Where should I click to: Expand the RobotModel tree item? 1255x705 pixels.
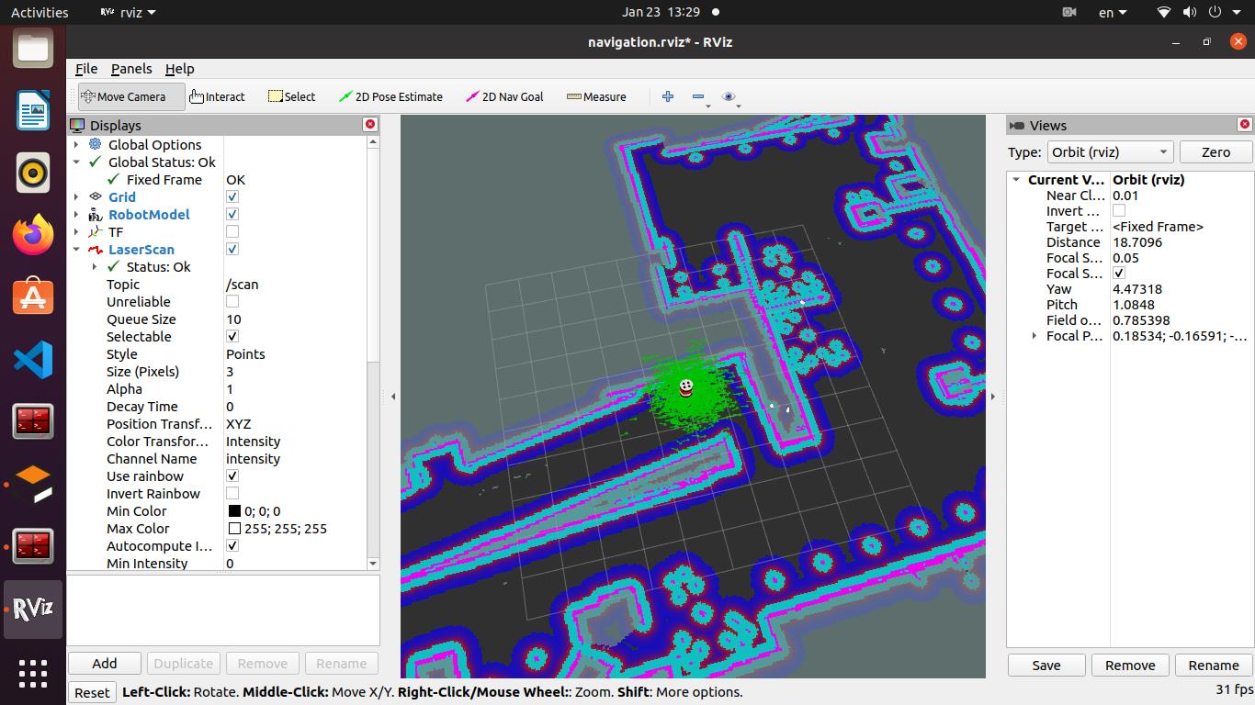[x=76, y=215]
